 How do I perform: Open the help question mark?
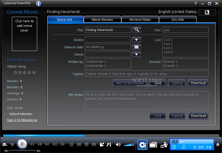point(196,3)
